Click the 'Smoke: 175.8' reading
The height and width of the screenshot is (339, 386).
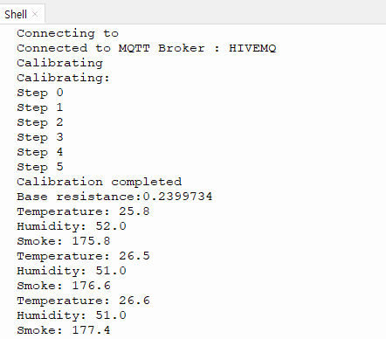click(x=64, y=241)
